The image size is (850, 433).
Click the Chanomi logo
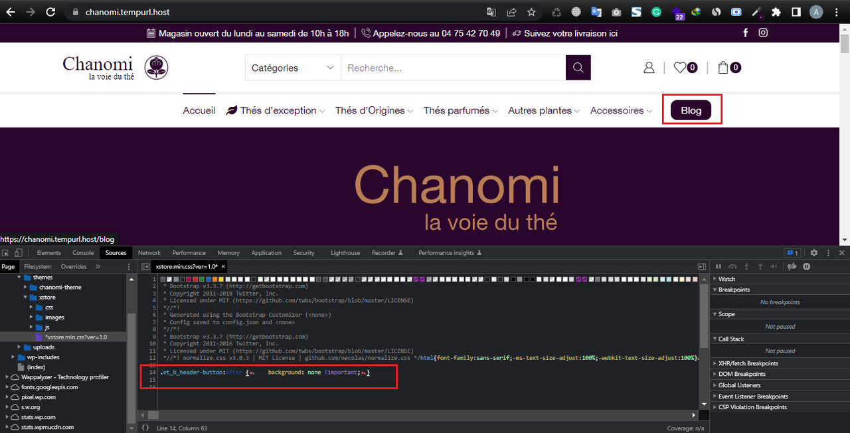click(116, 68)
